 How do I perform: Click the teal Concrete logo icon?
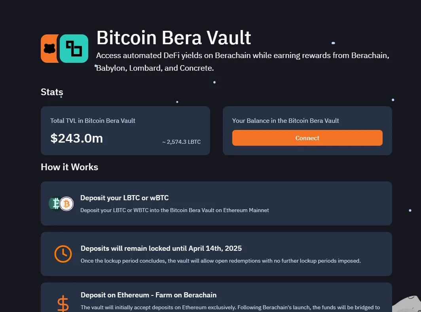[x=74, y=49]
